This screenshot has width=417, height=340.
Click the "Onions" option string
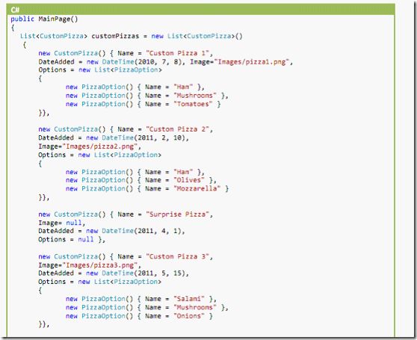(189, 316)
